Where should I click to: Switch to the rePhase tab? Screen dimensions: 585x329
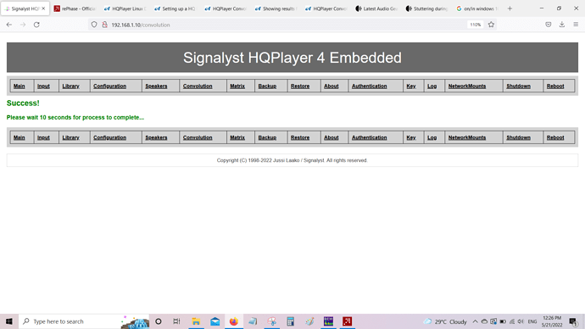(x=75, y=8)
